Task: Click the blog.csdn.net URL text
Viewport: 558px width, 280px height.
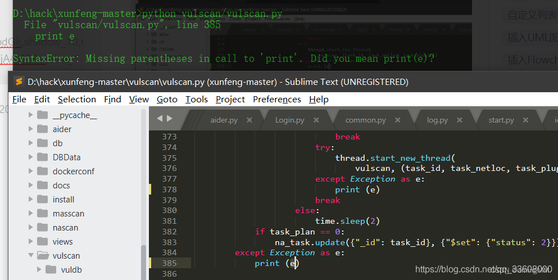Action: (484, 269)
